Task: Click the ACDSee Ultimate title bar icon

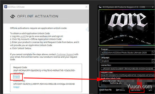Action: click(6, 7)
